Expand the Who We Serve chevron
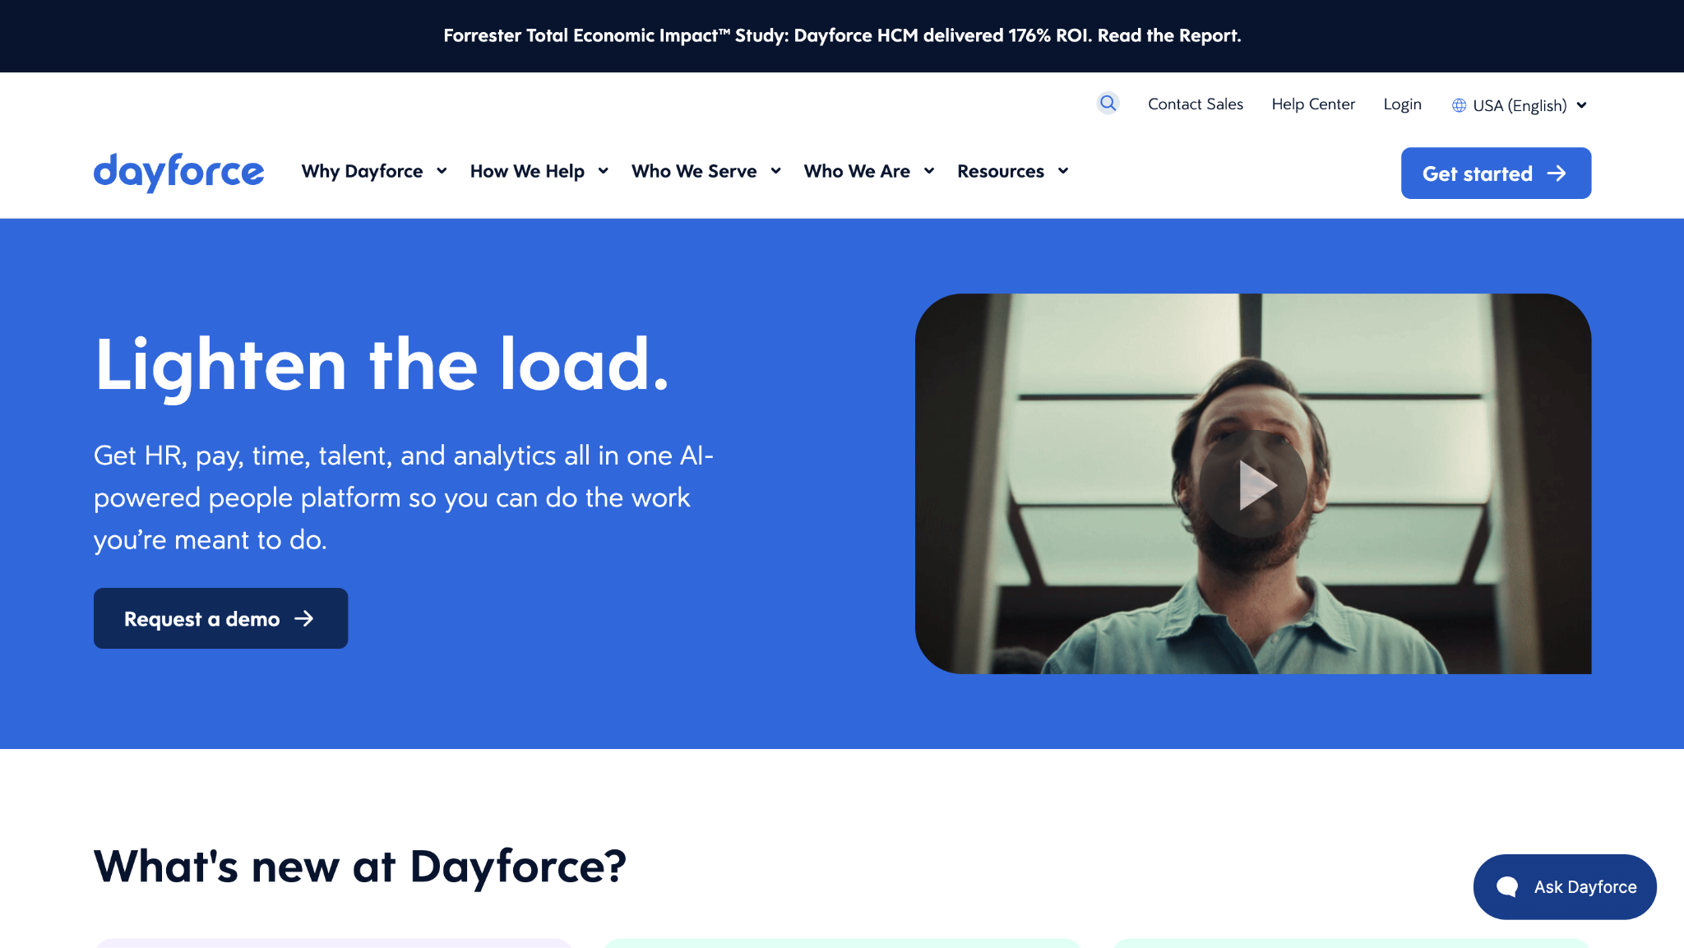Screen dimensions: 1684x948 [775, 171]
